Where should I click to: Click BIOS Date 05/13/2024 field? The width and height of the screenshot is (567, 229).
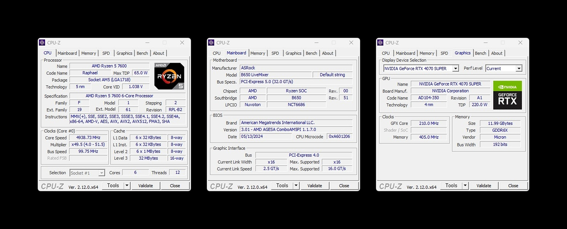[x=266, y=137]
